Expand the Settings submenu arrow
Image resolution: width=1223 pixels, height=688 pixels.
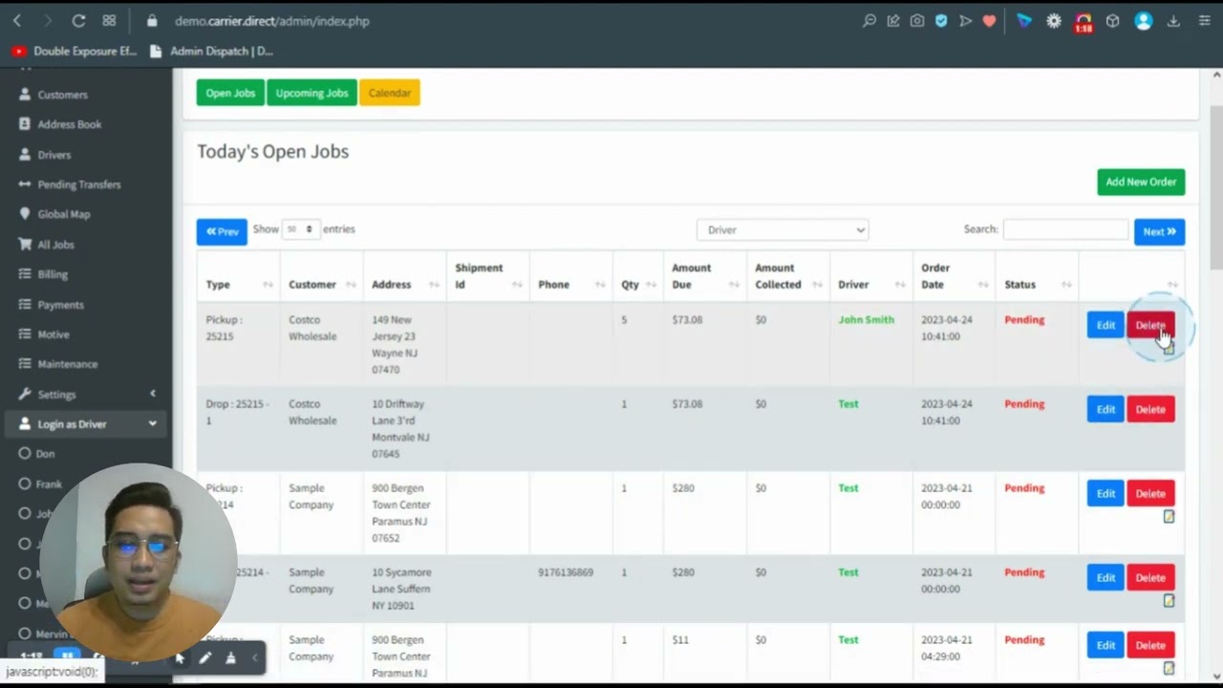[x=153, y=394]
